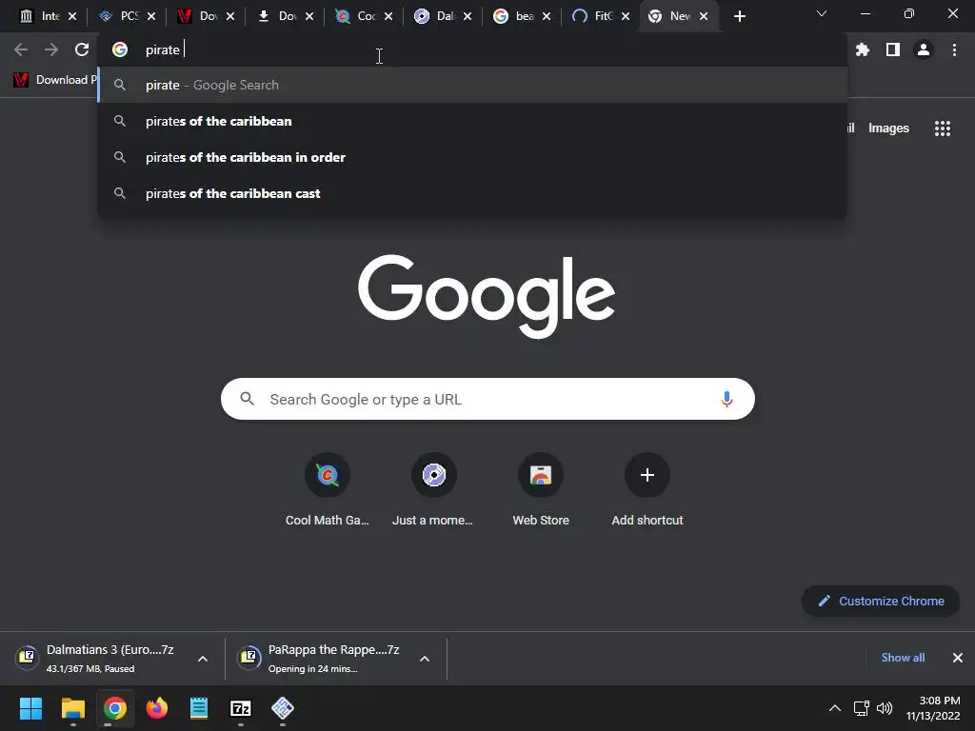Go forward using the forward arrow

tap(51, 49)
